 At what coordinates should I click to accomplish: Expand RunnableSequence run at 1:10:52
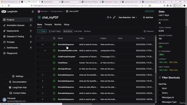[x=43, y=75]
